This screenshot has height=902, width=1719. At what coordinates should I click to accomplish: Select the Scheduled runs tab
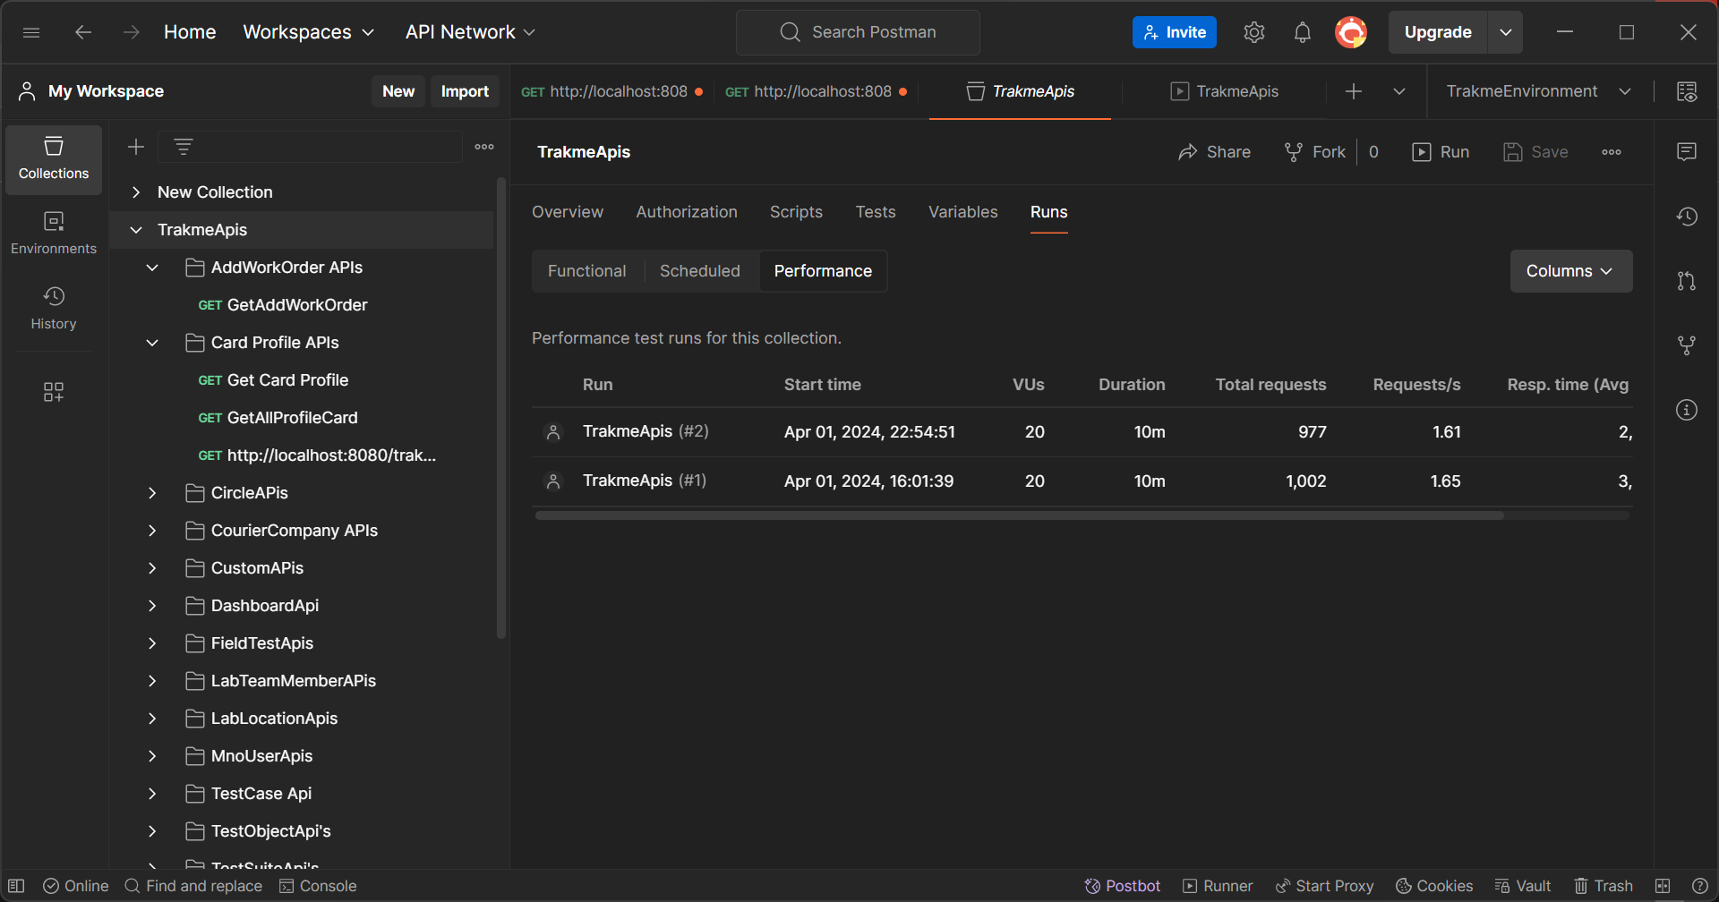pyautogui.click(x=700, y=271)
